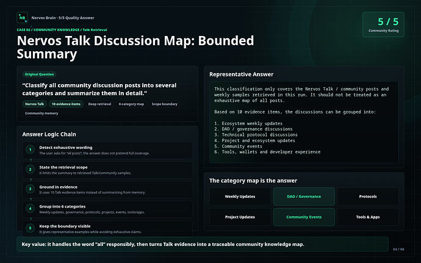Click the Scope boundary tag
Image resolution: width=421 pixels, height=263 pixels.
coord(164,104)
